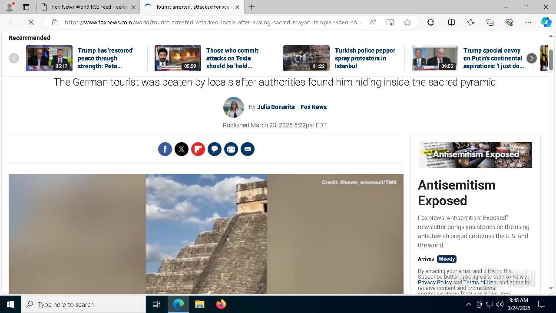Open 'Trump has restored peace' video headline
The height and width of the screenshot is (313, 556).
106,58
